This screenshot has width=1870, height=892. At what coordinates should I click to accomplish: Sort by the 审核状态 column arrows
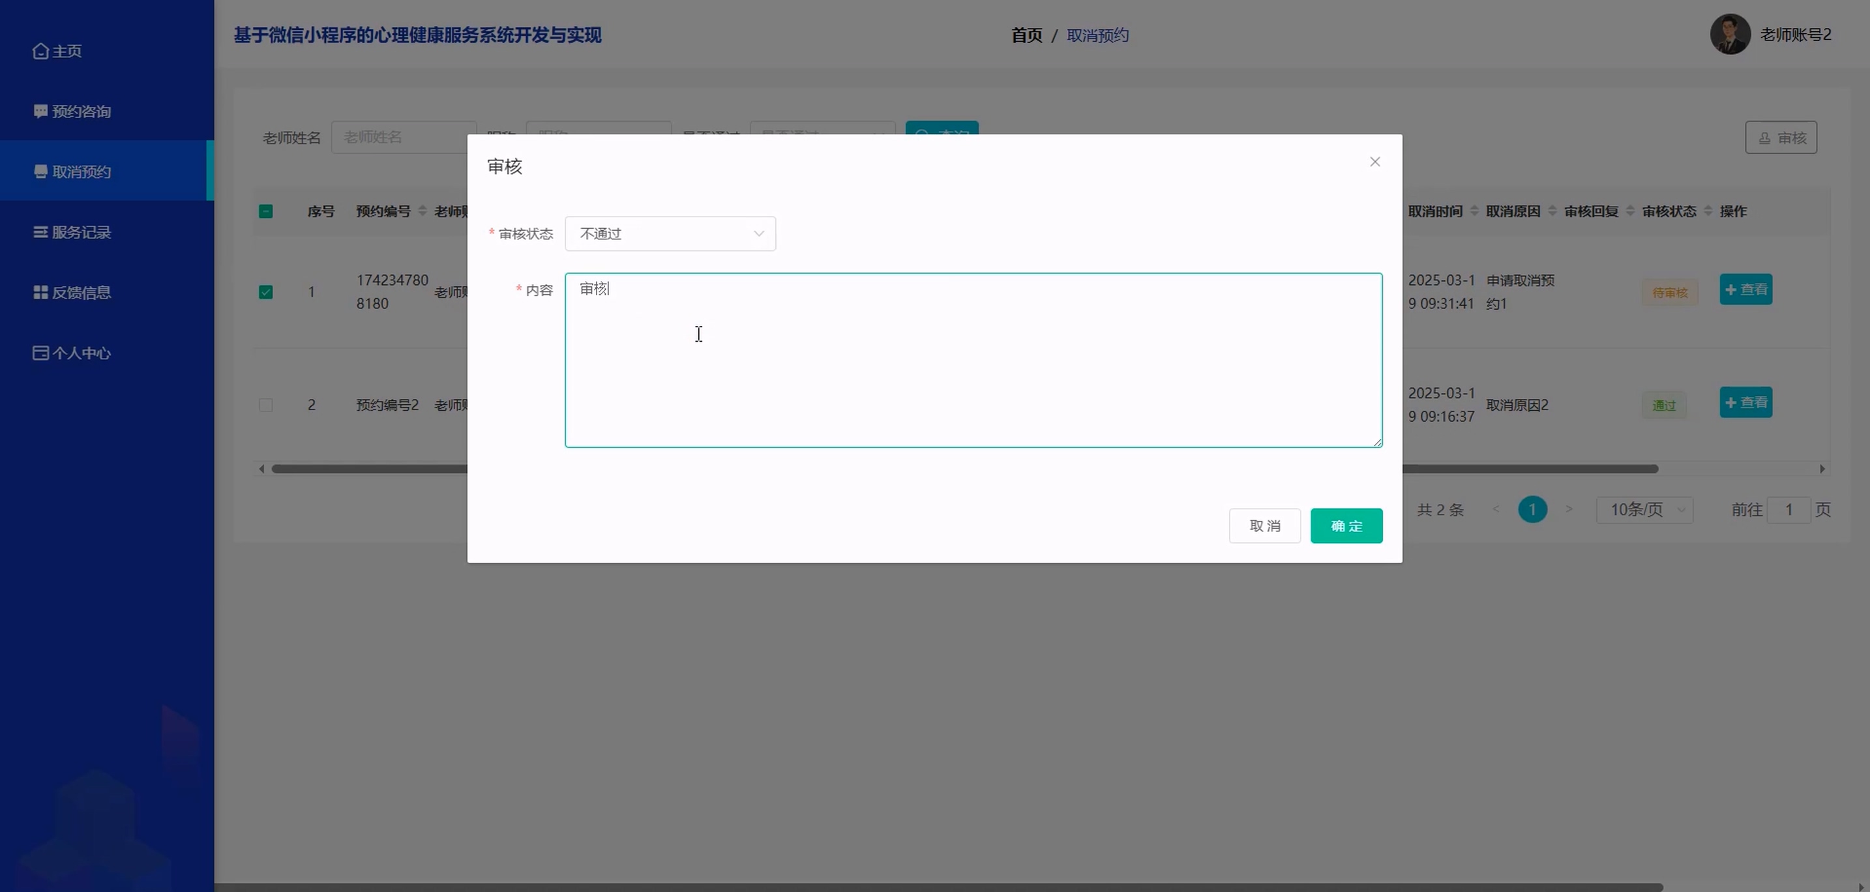pyautogui.click(x=1708, y=211)
